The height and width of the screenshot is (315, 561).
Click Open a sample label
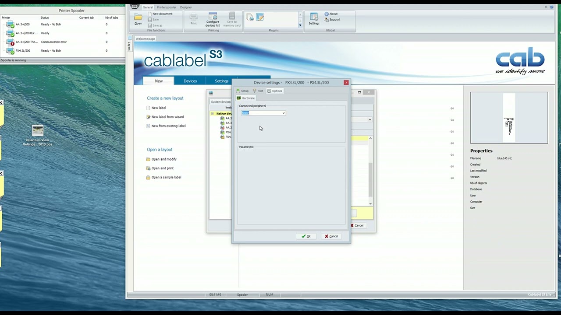[164, 177]
